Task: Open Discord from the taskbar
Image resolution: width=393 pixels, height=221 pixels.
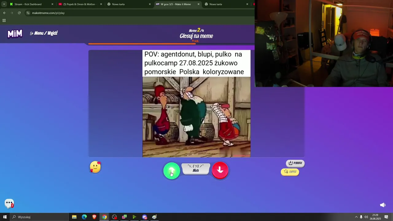Action: point(145,217)
